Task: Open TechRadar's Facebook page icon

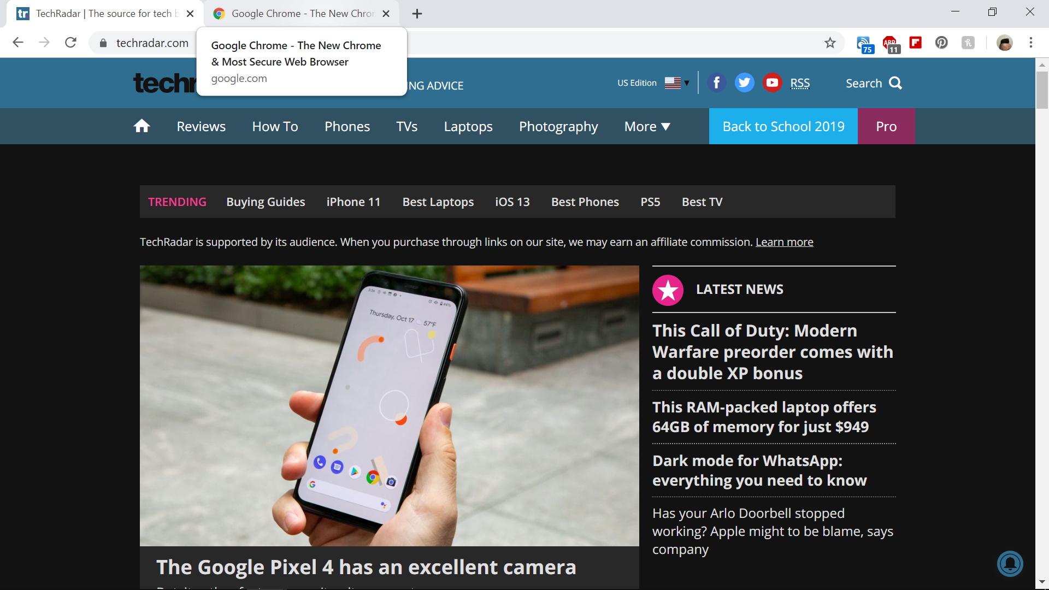Action: pos(716,83)
